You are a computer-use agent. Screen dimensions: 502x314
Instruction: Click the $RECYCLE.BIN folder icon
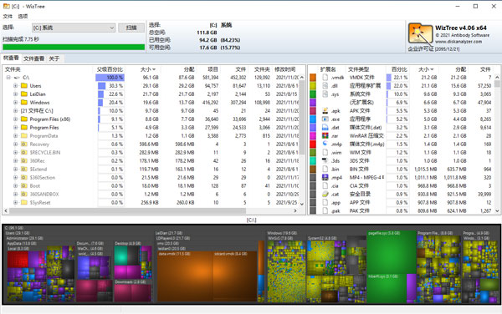pos(24,152)
